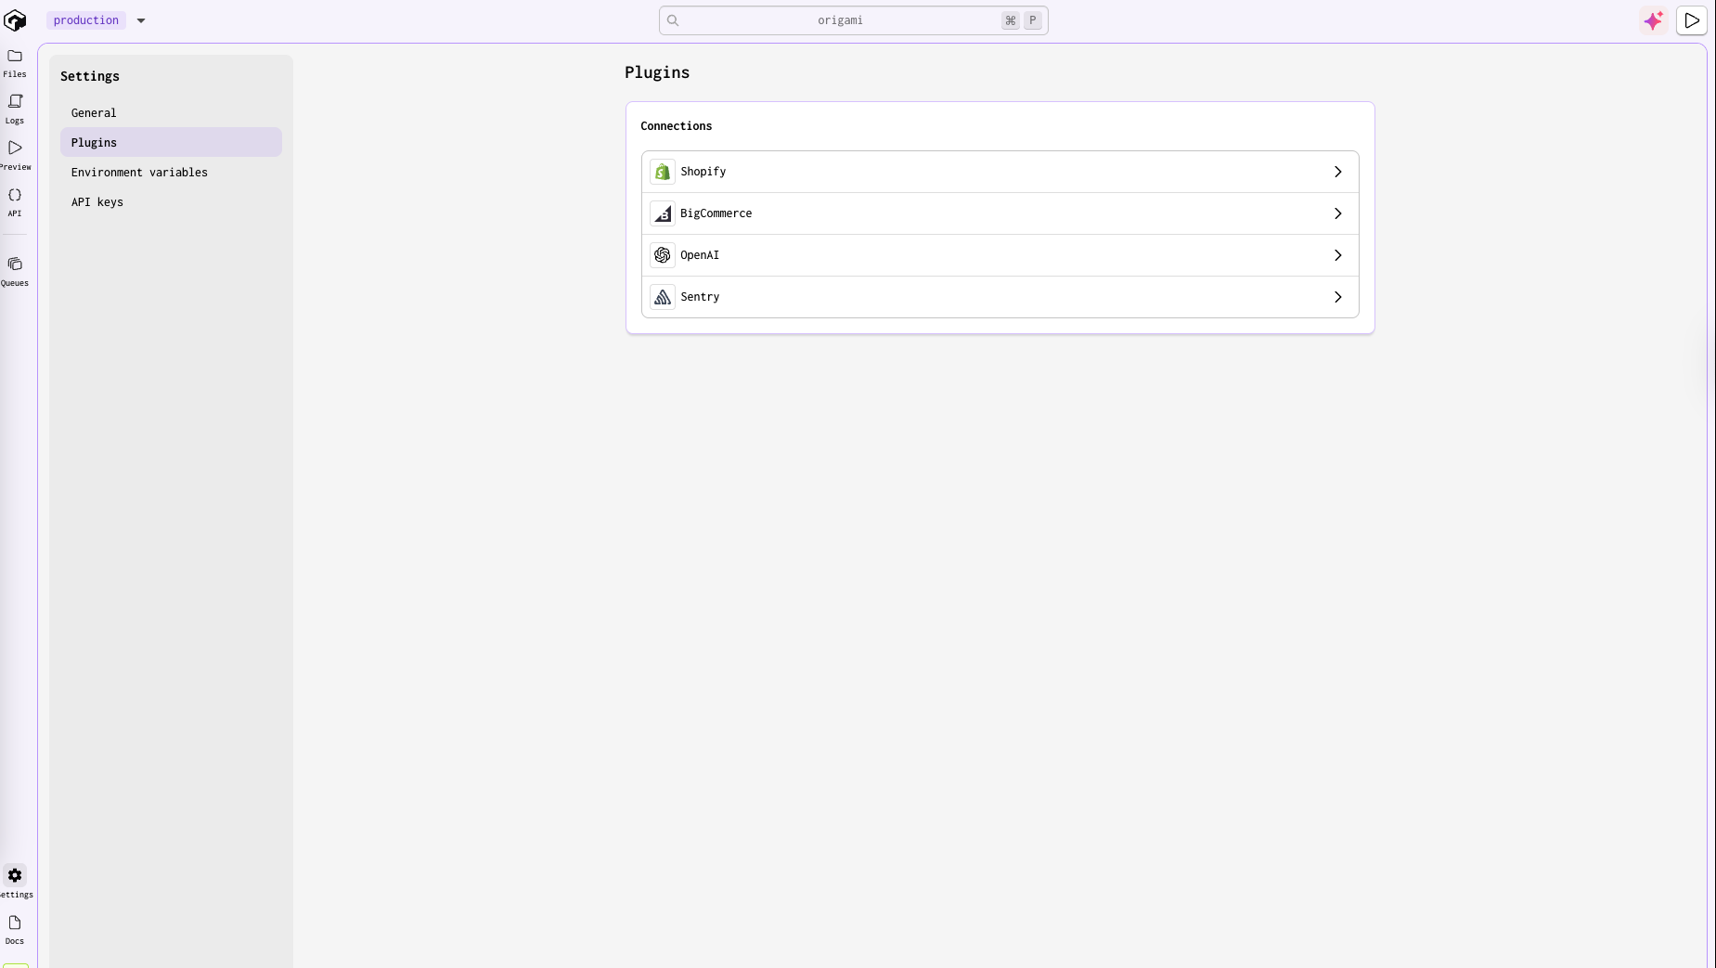Click the BigCommerce logo icon
Screen dimensions: 1716x968
pos(663,213)
